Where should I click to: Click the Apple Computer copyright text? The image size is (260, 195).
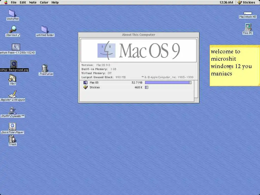click(x=168, y=77)
